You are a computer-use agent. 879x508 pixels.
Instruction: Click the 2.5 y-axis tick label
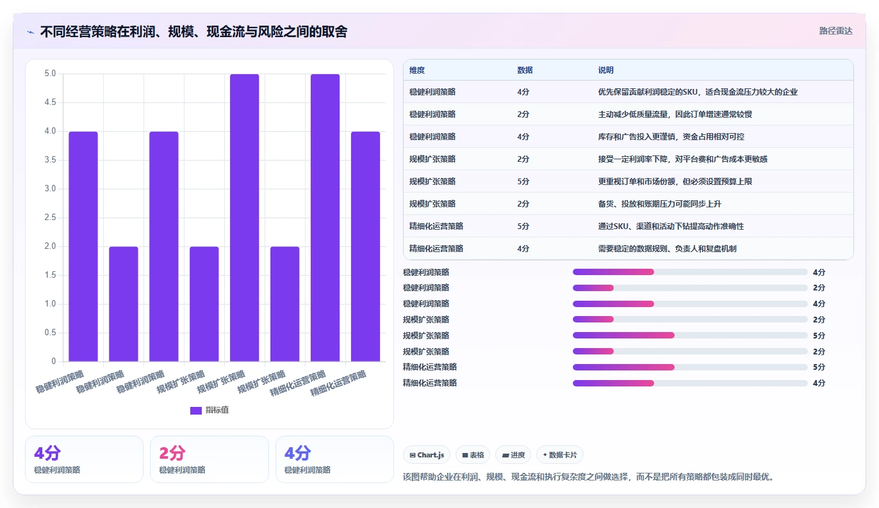(x=50, y=218)
